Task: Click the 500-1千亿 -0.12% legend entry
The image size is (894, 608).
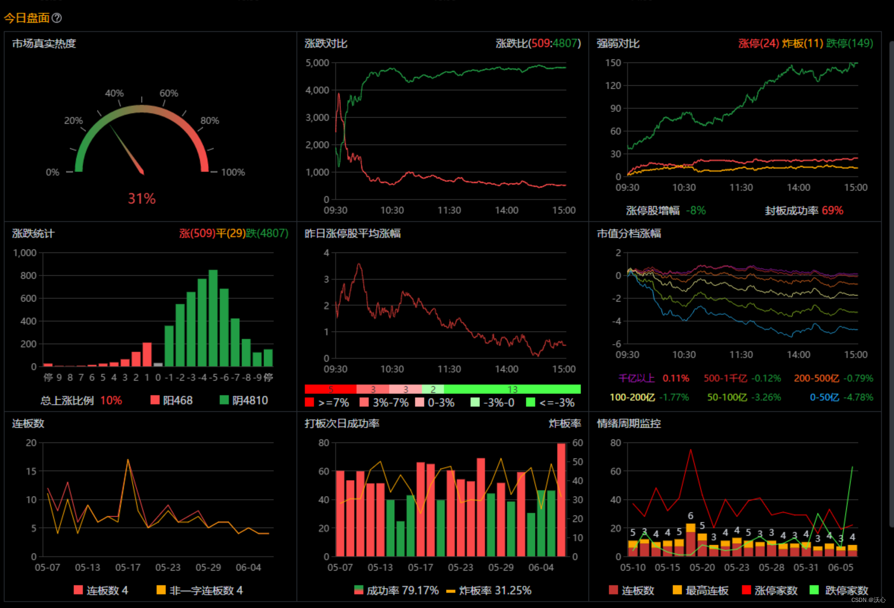Action: (742, 378)
